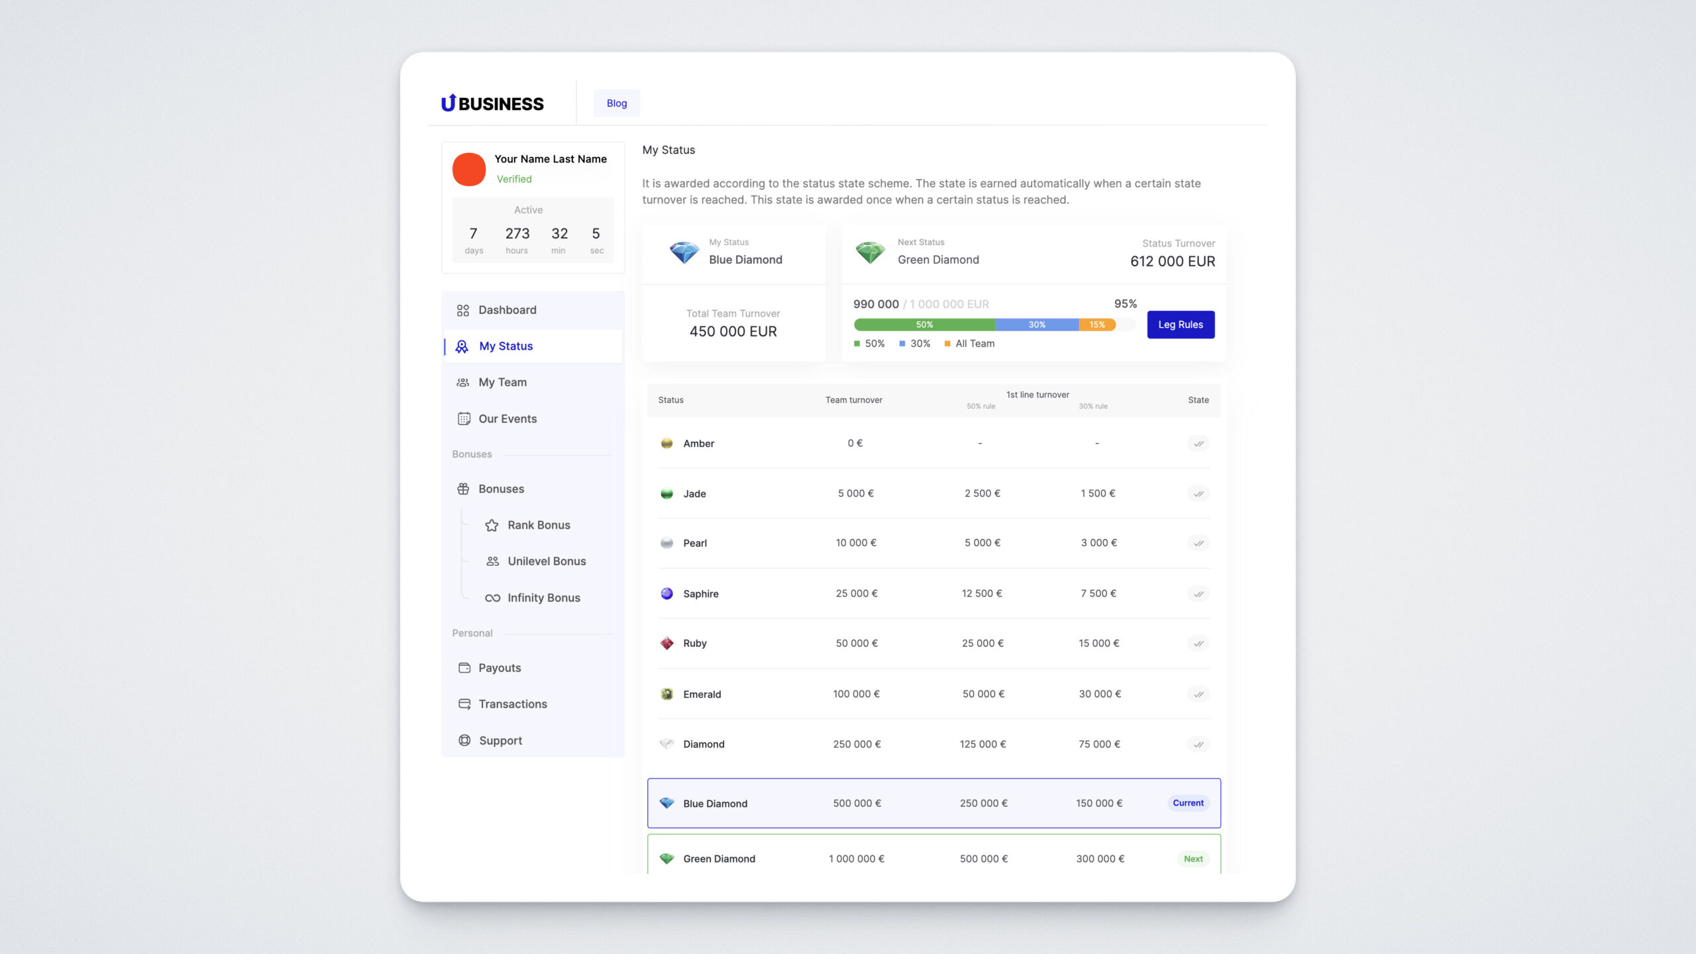Click the Ruby row double-check state mark

click(1198, 643)
